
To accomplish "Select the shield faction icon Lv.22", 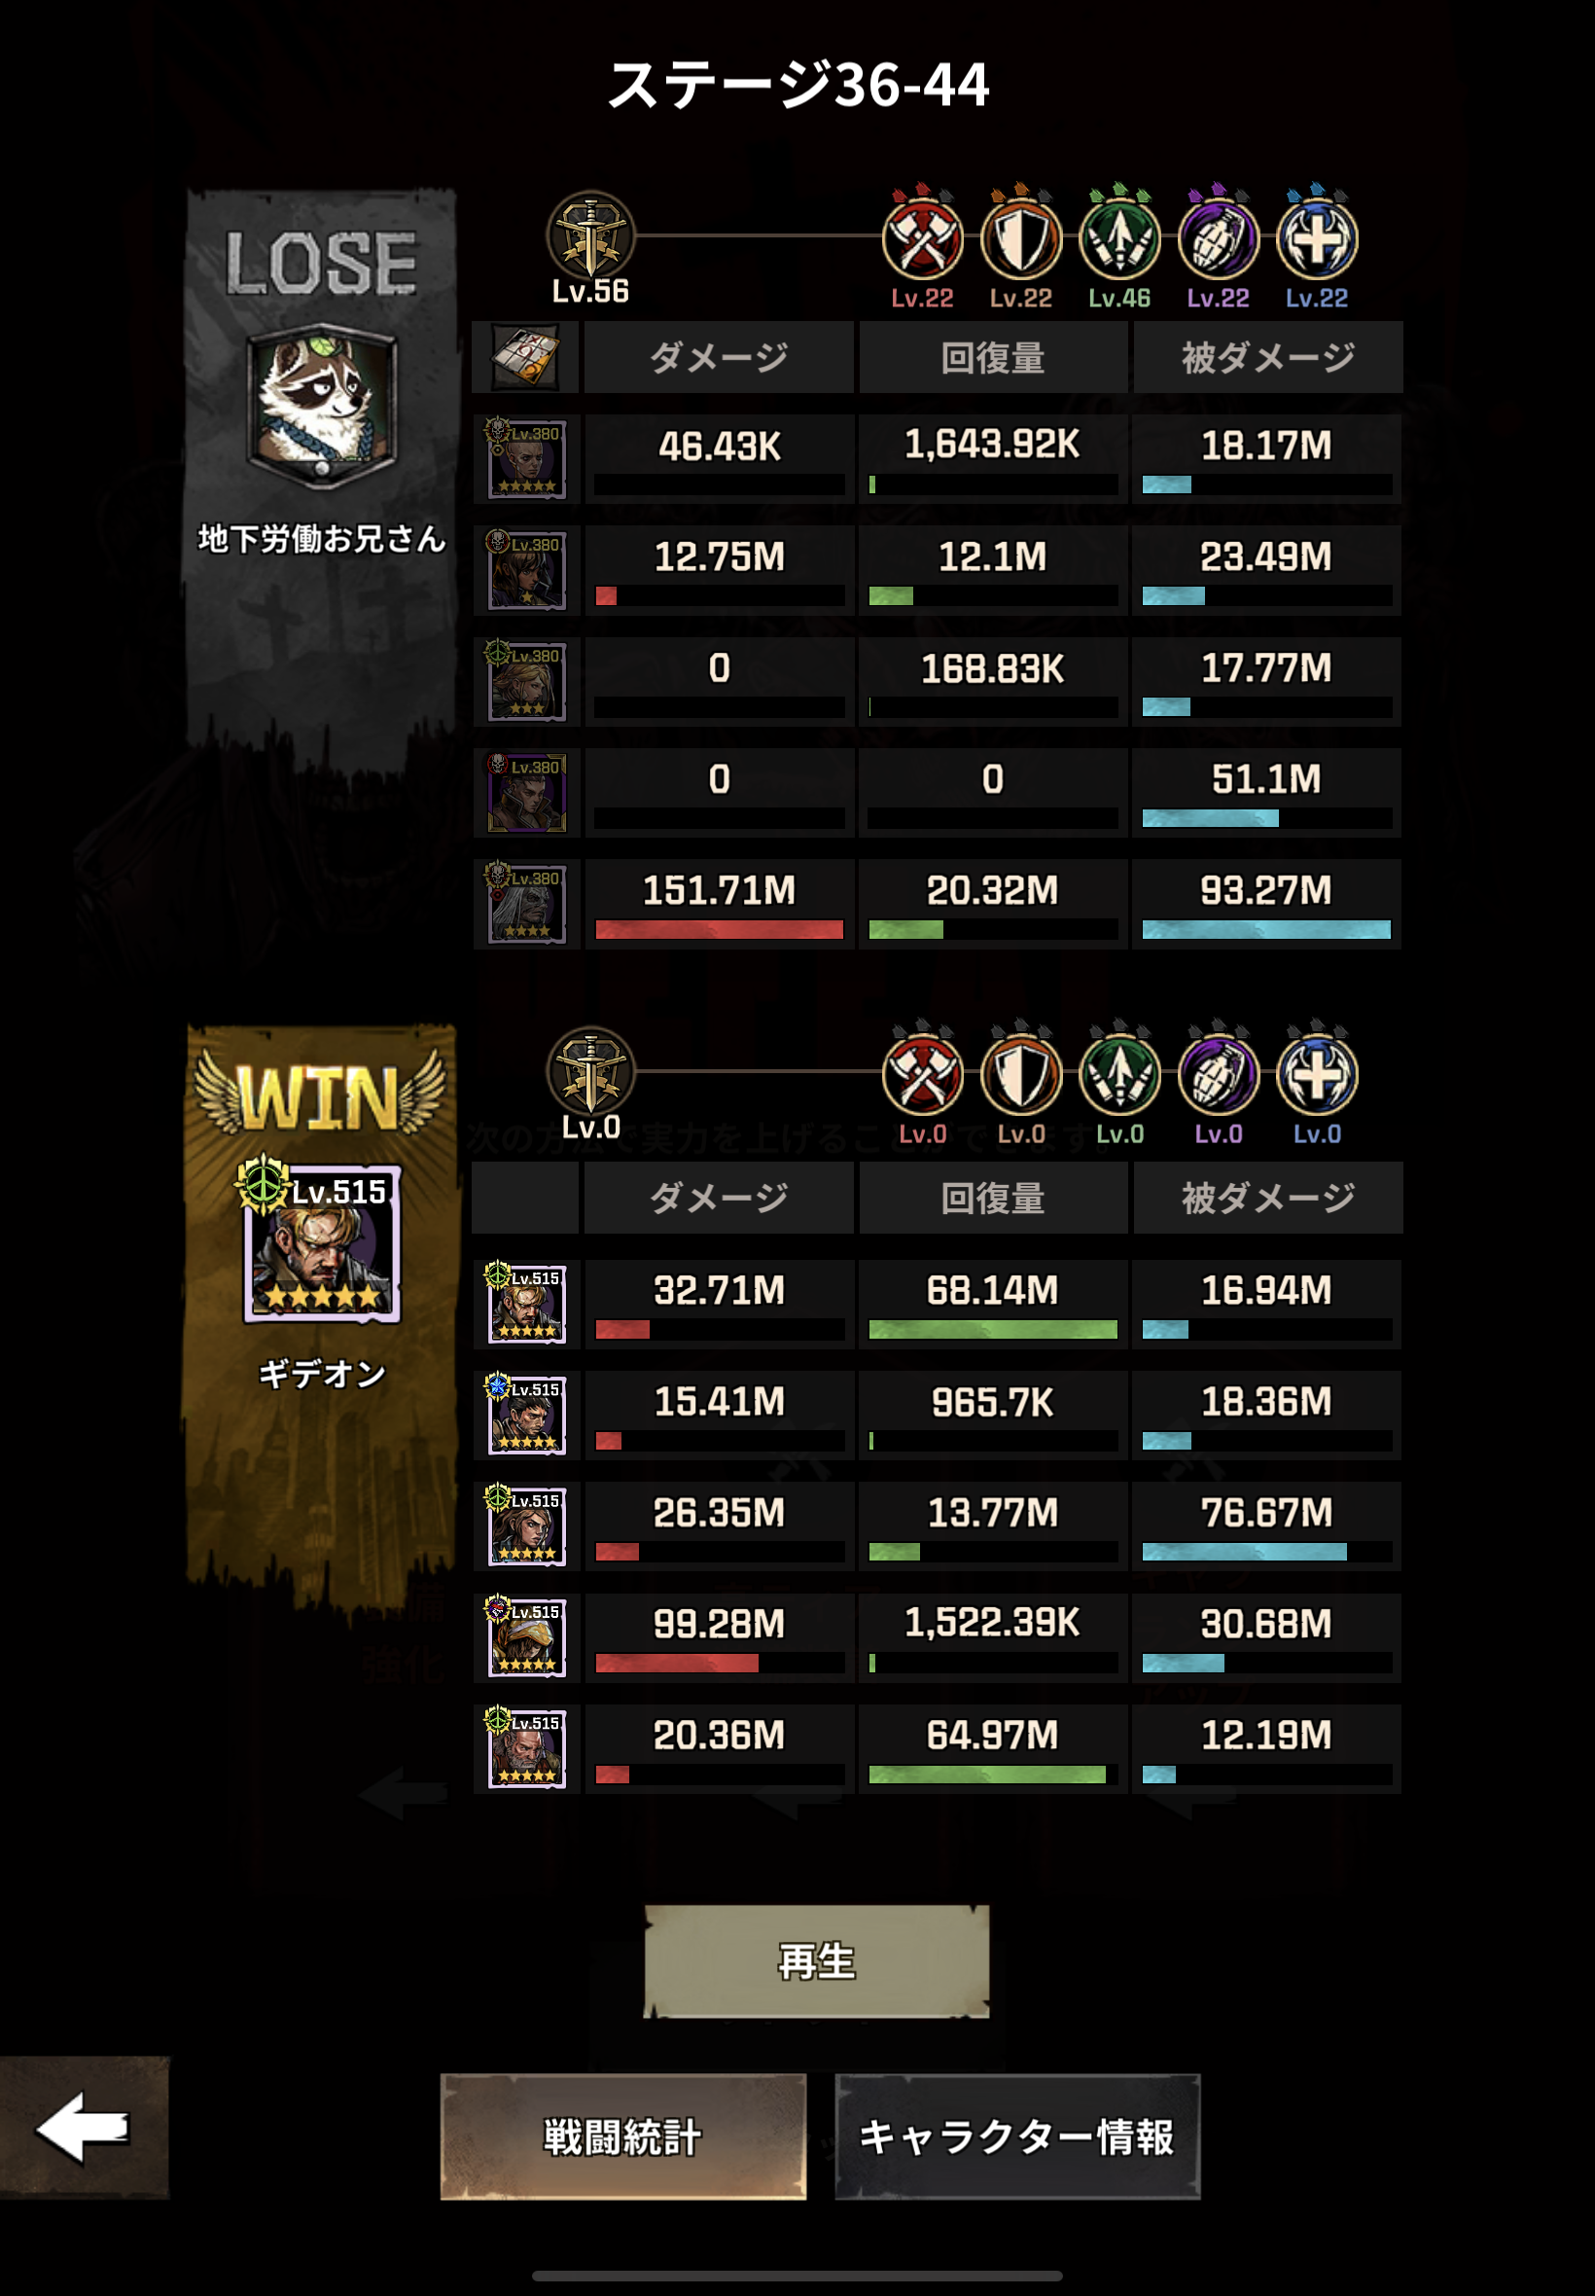I will [x=1020, y=240].
